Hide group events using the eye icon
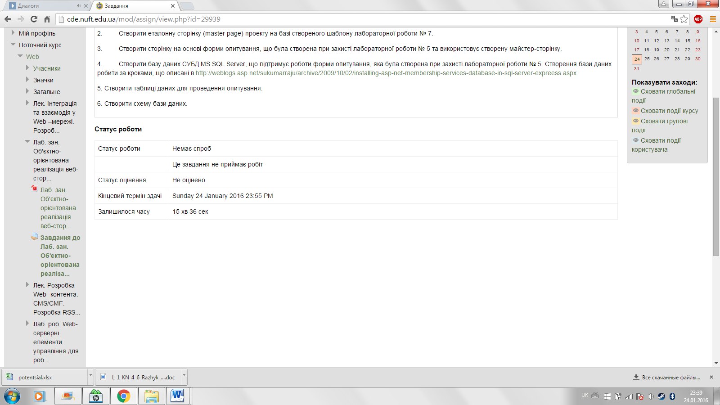 tap(636, 121)
